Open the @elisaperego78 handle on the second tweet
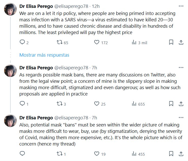Image resolution: width=188 pixels, height=161 pixels. click(x=72, y=68)
